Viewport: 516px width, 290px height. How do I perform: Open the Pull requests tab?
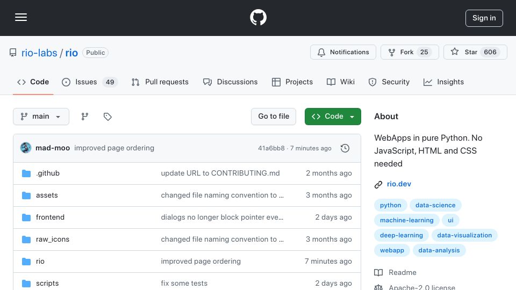pos(160,82)
